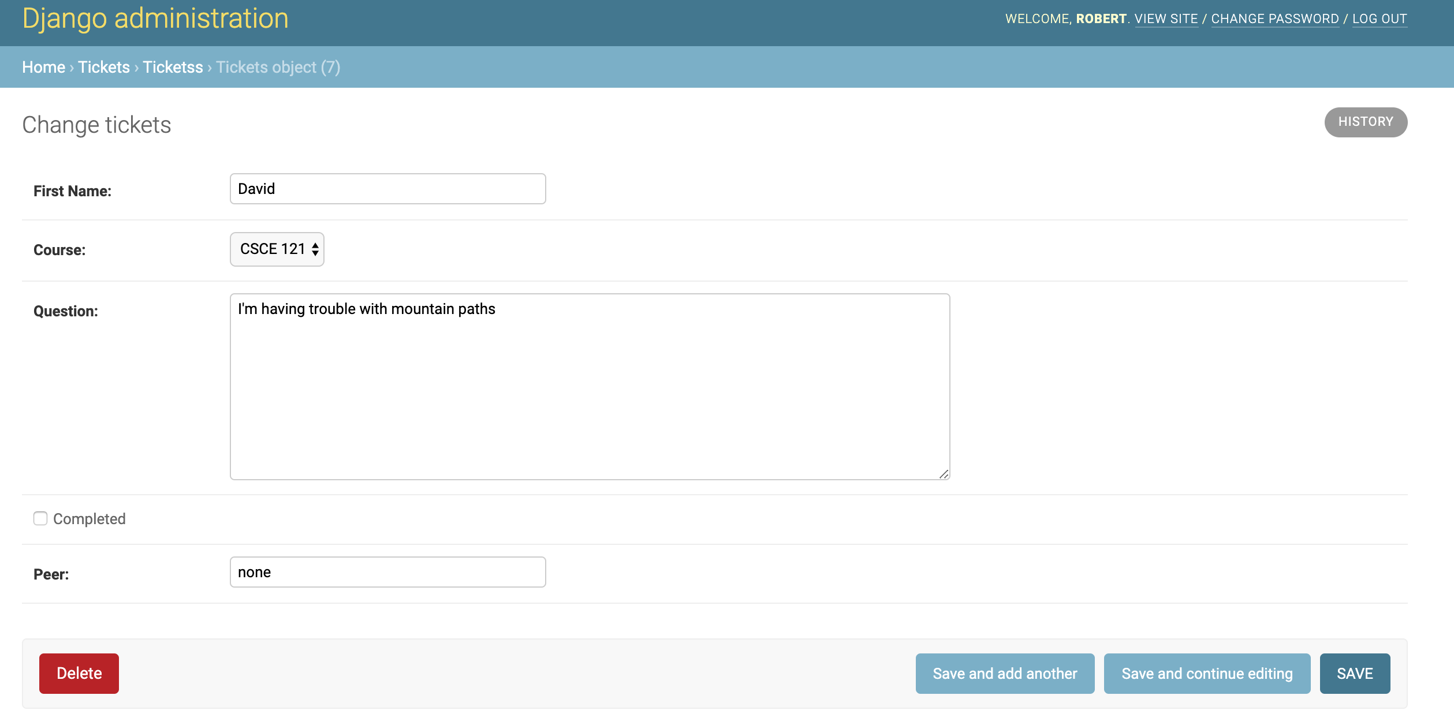Click the Peer input field
This screenshot has width=1454, height=725.
click(387, 572)
